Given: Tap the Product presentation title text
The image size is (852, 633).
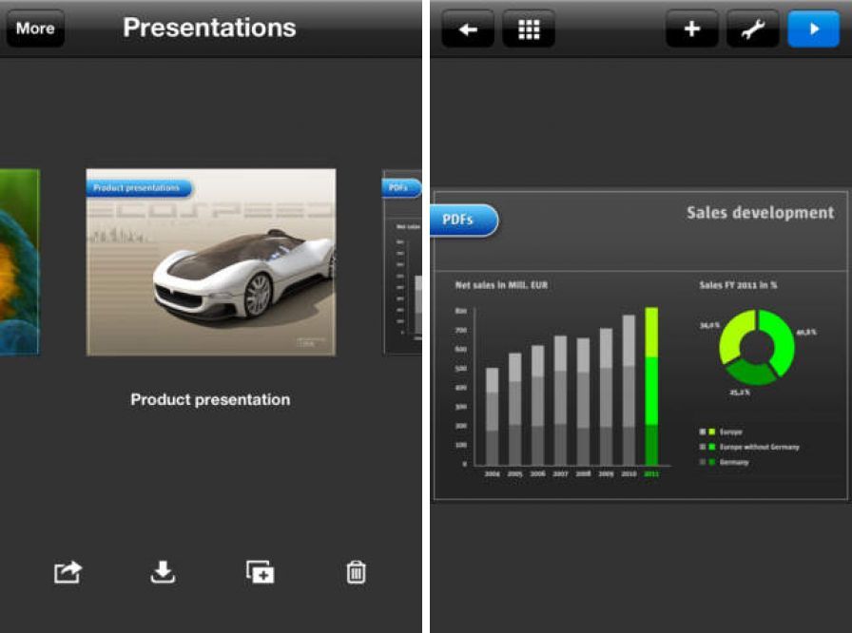Looking at the screenshot, I should click(x=210, y=400).
